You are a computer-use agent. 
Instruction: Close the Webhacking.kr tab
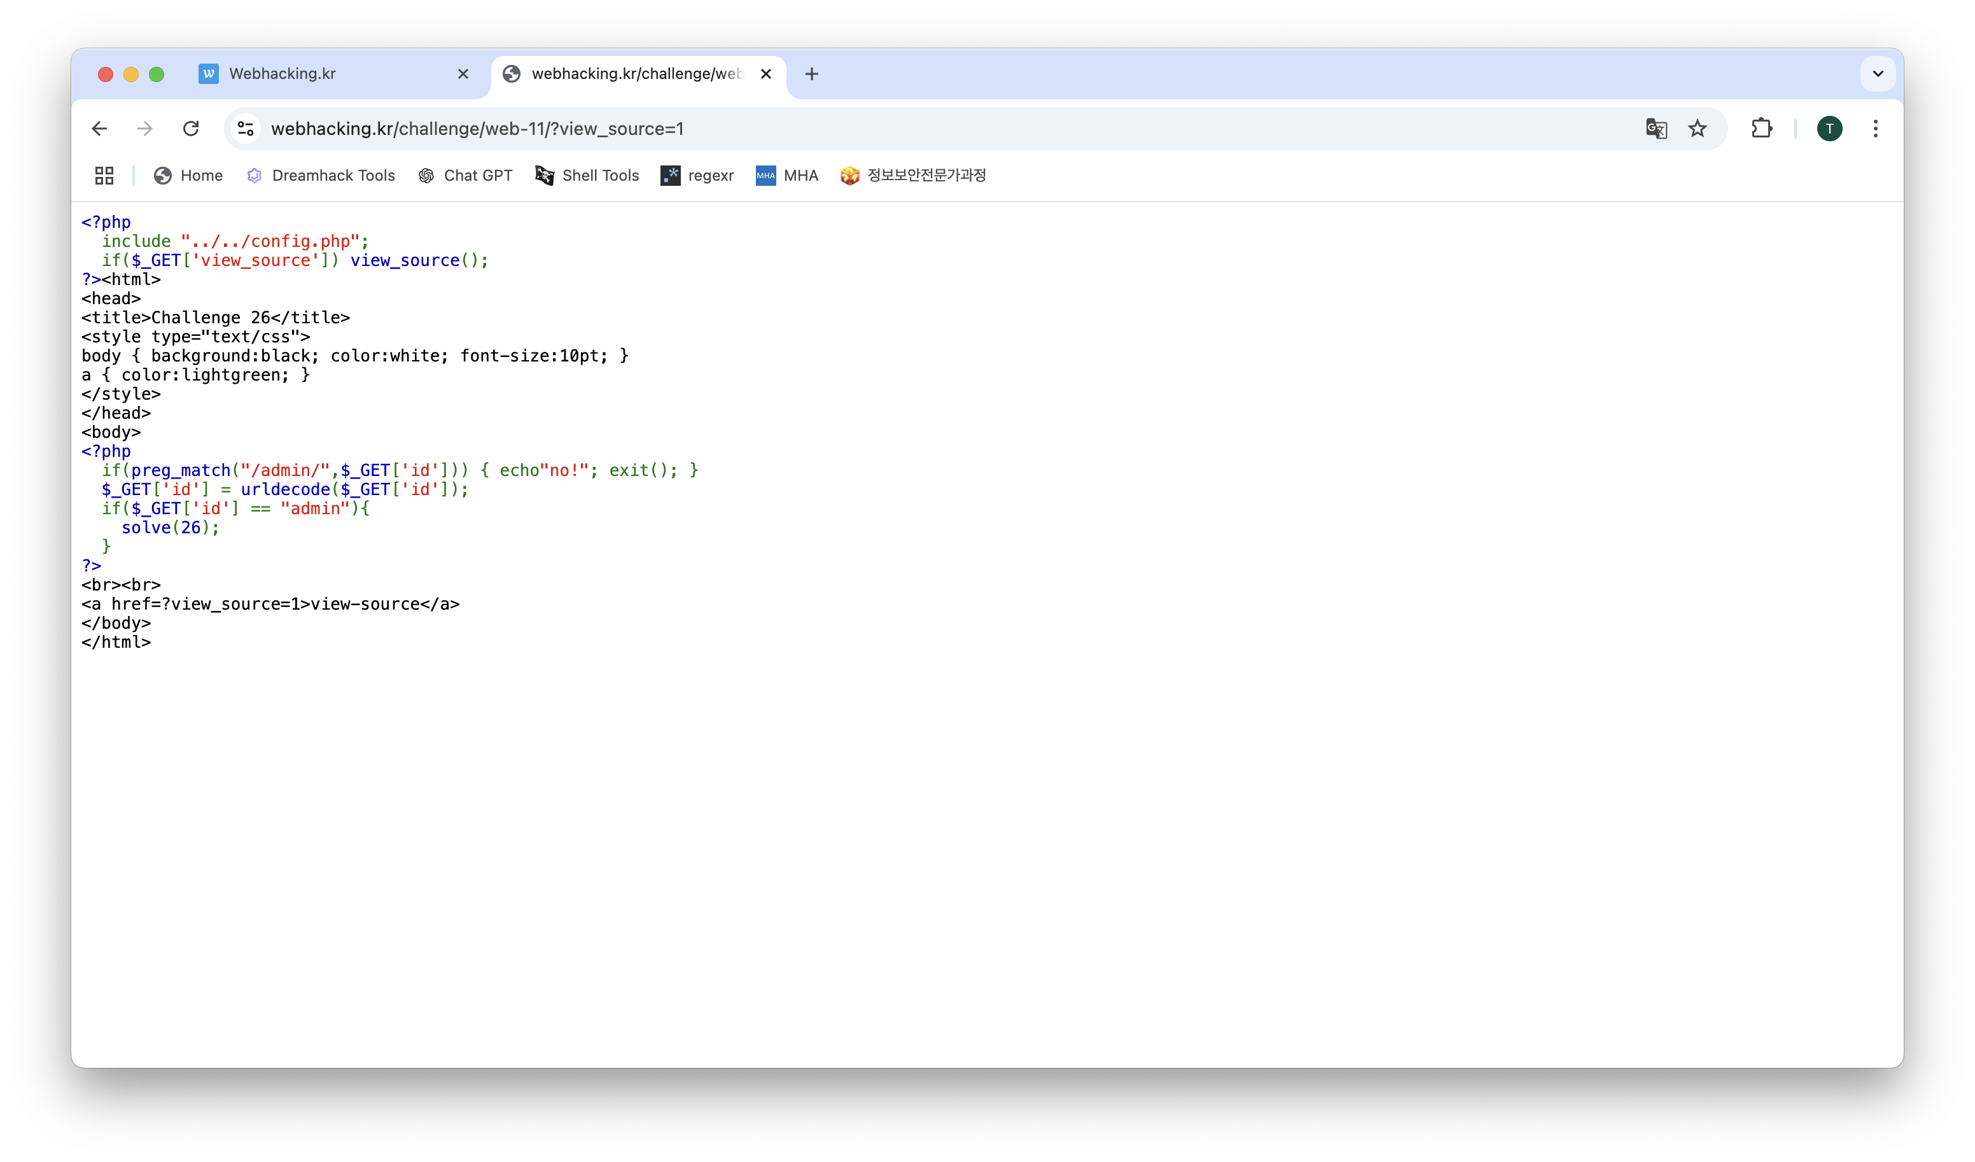pyautogui.click(x=463, y=74)
